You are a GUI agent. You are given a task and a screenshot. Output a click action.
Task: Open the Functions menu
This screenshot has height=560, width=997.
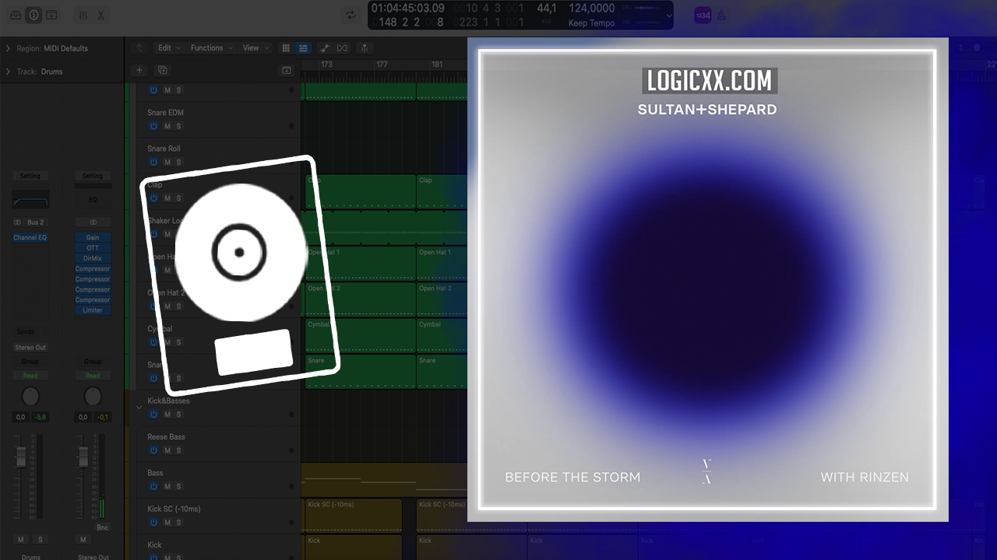210,48
